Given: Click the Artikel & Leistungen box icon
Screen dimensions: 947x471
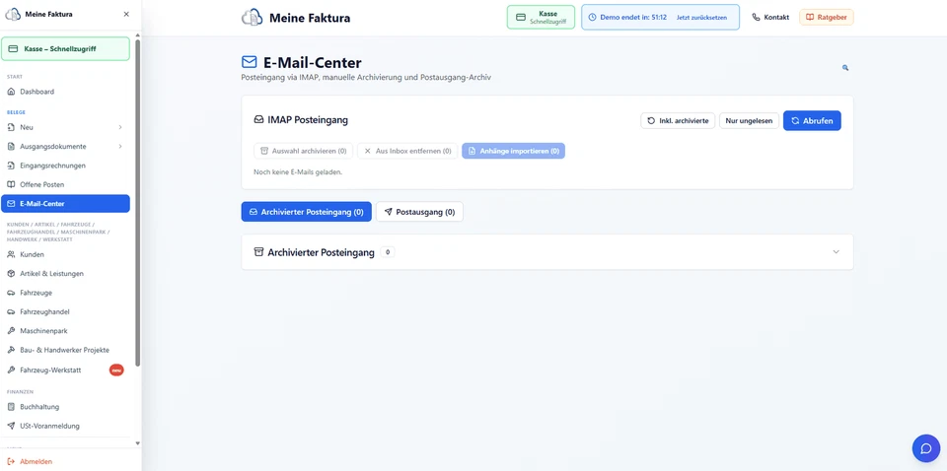Looking at the screenshot, I should tap(11, 274).
